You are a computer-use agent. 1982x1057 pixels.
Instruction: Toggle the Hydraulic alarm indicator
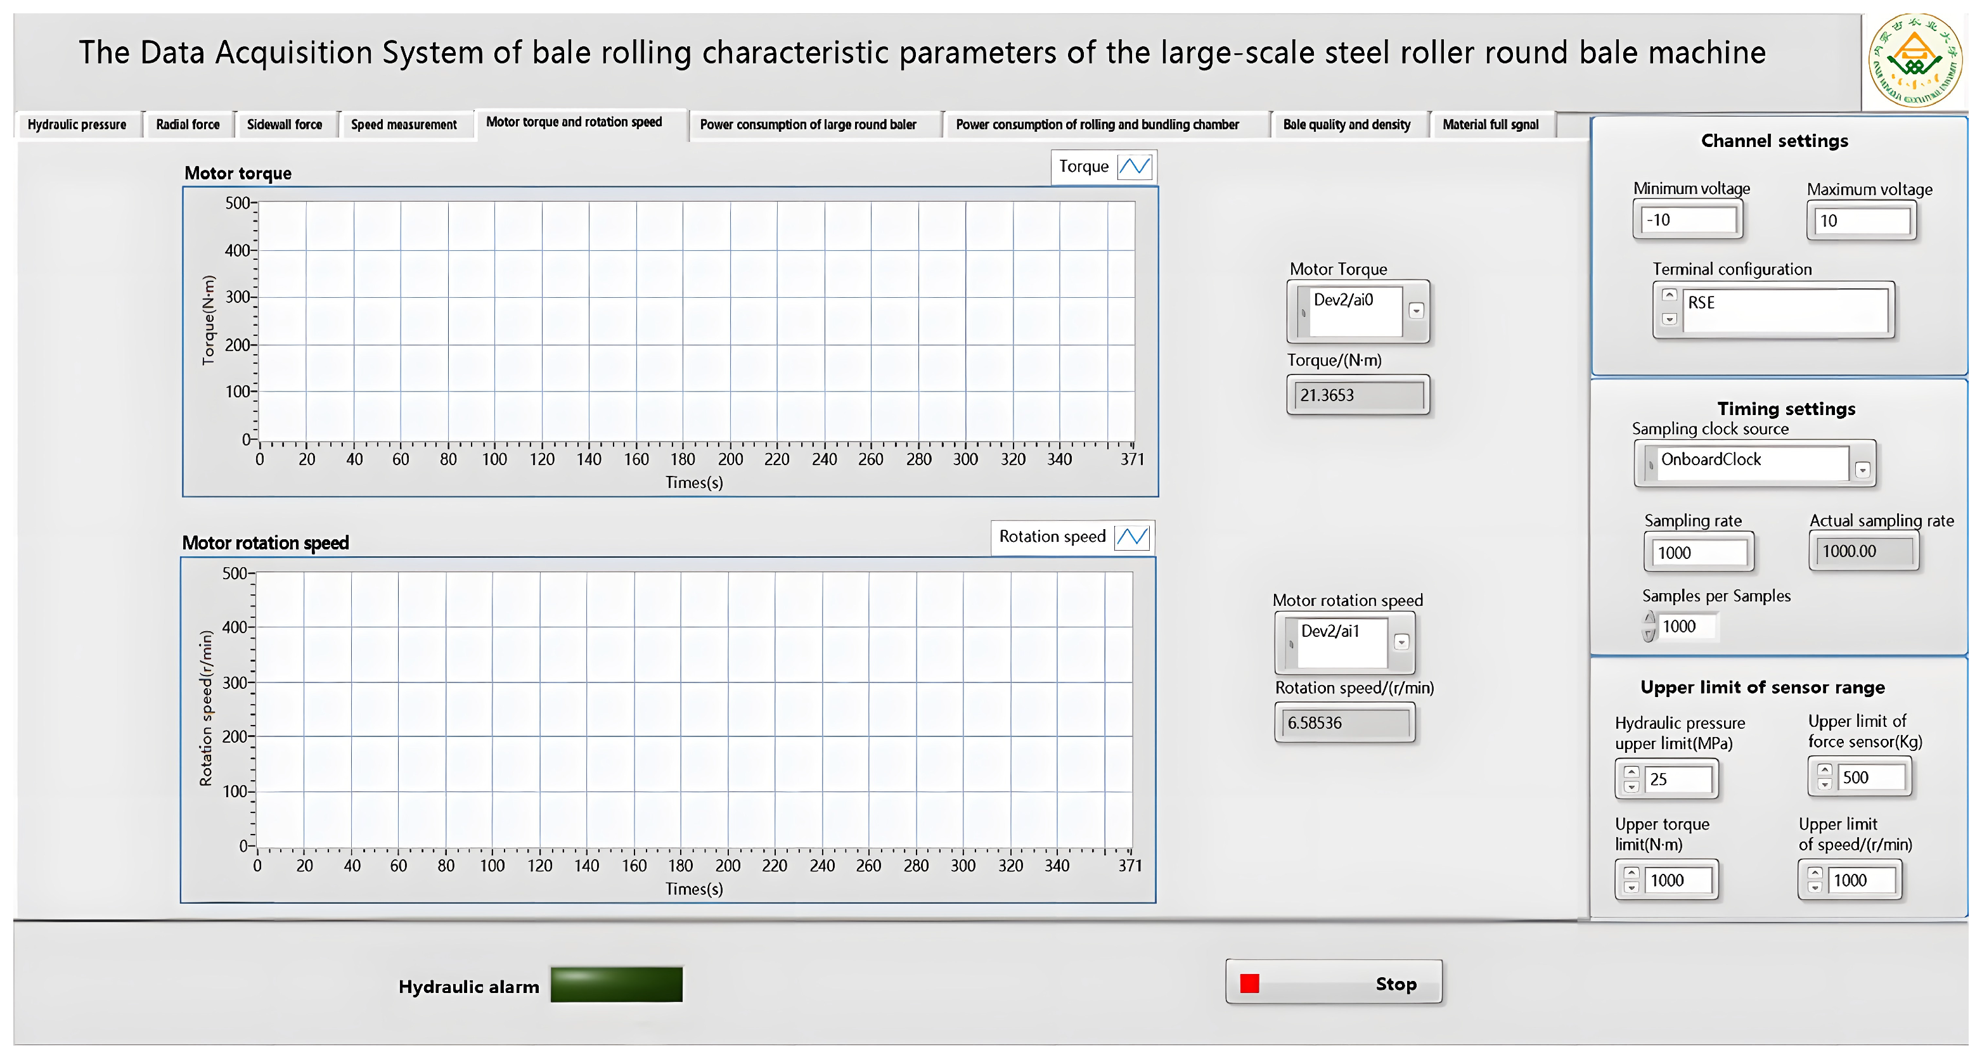point(616,985)
